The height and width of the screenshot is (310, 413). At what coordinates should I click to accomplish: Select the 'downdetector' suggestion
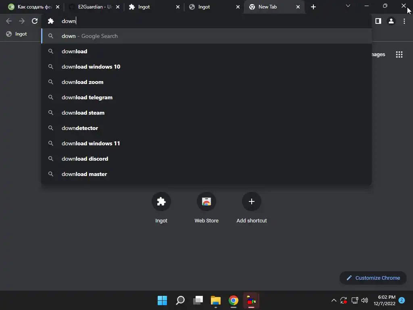[x=206, y=128]
